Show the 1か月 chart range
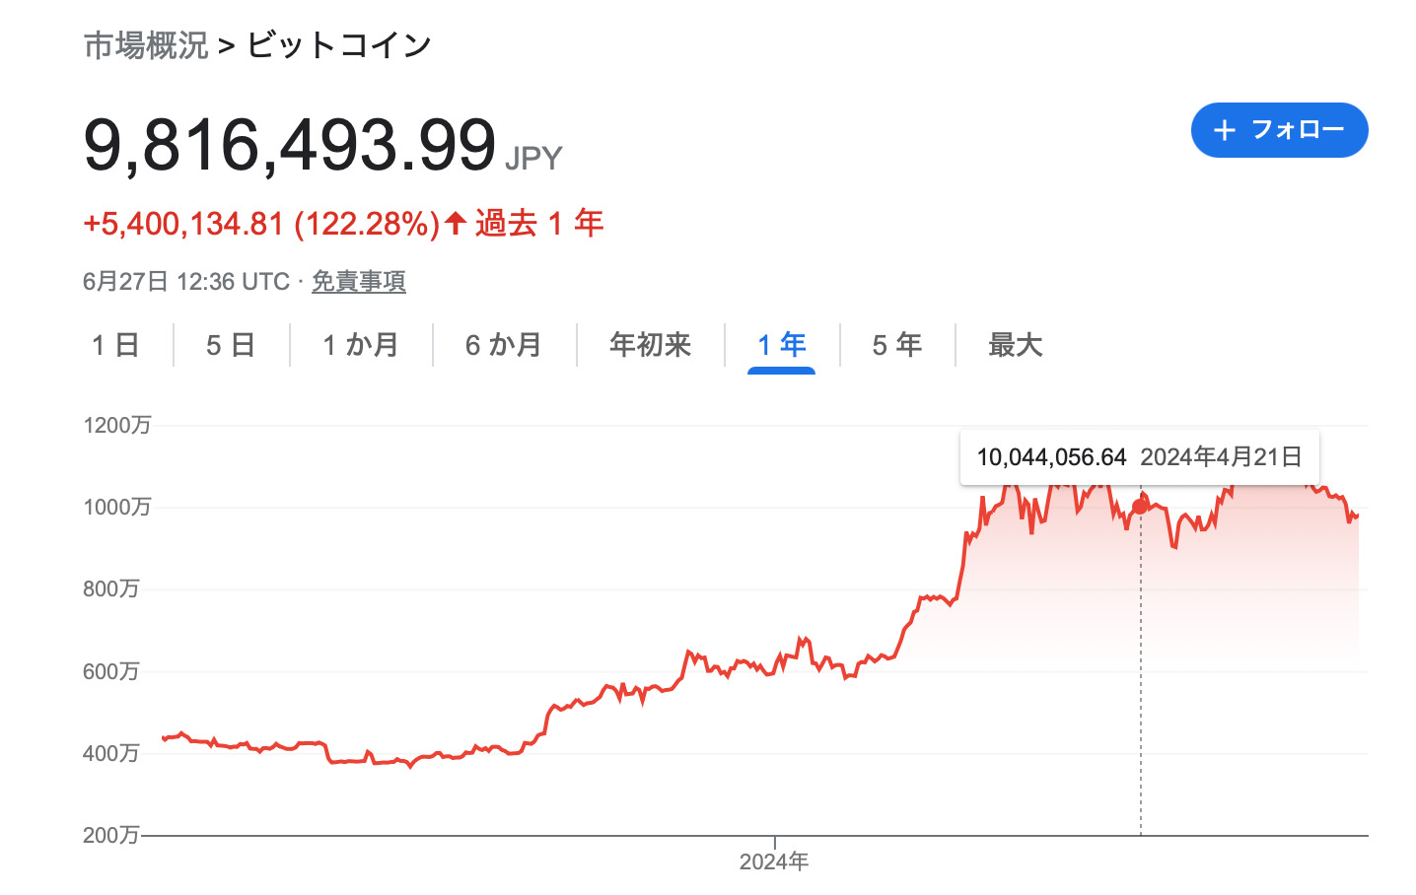Image resolution: width=1416 pixels, height=895 pixels. coord(361,345)
